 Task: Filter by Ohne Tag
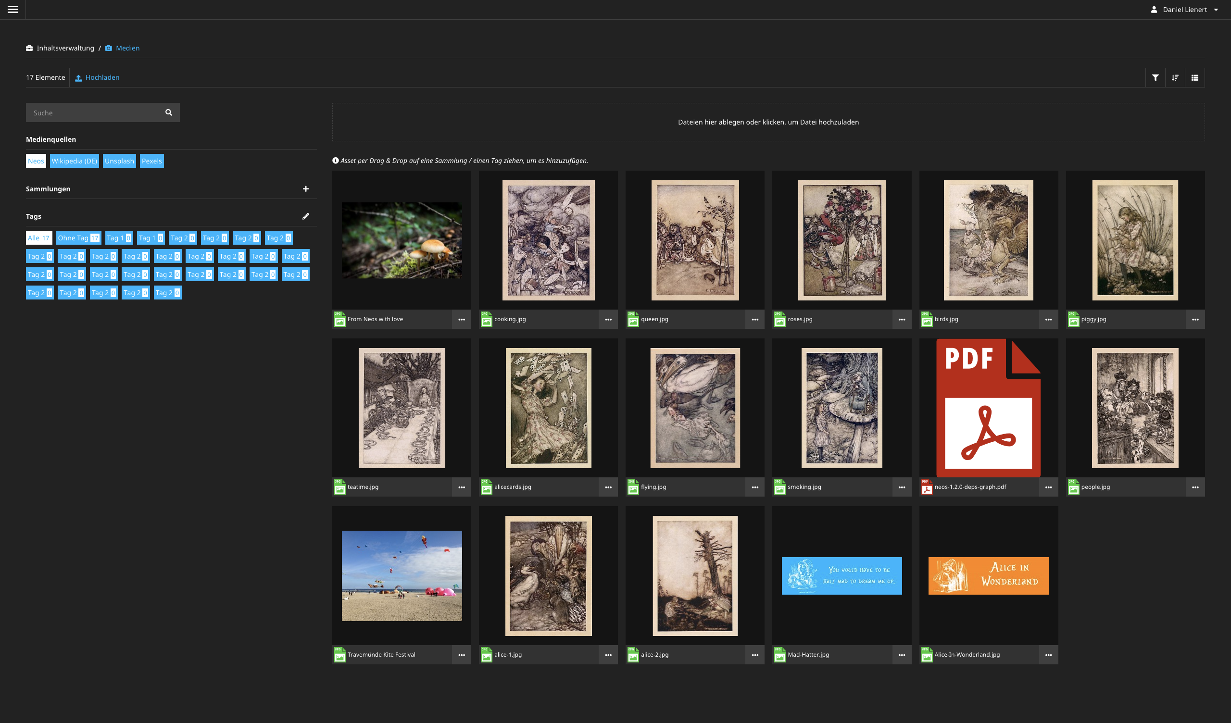78,238
